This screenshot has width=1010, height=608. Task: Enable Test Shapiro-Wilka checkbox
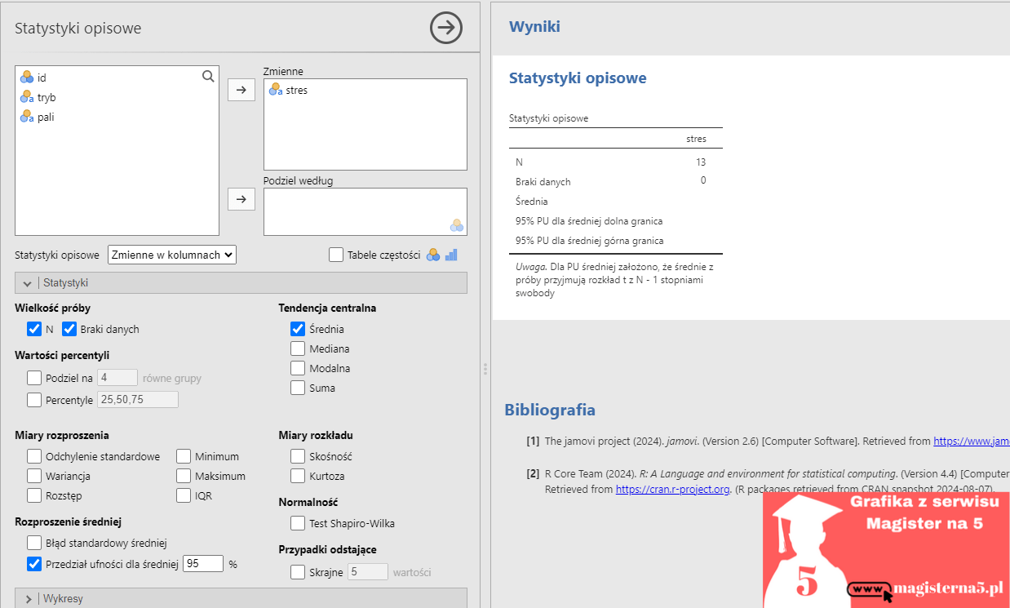click(298, 523)
